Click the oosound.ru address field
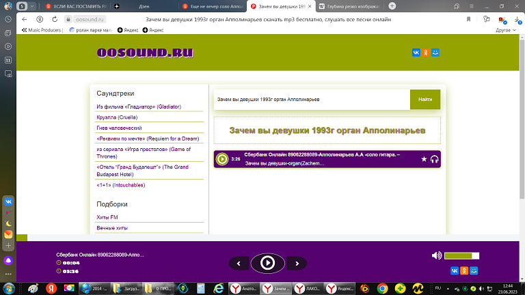This screenshot has width=525, height=295. [90, 19]
